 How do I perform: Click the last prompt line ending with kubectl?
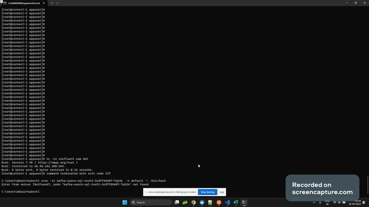(21, 191)
